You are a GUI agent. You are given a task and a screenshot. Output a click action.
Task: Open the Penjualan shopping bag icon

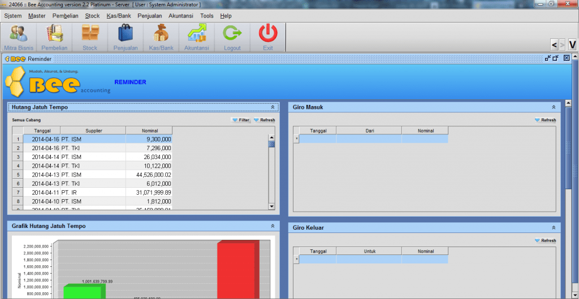[126, 37]
